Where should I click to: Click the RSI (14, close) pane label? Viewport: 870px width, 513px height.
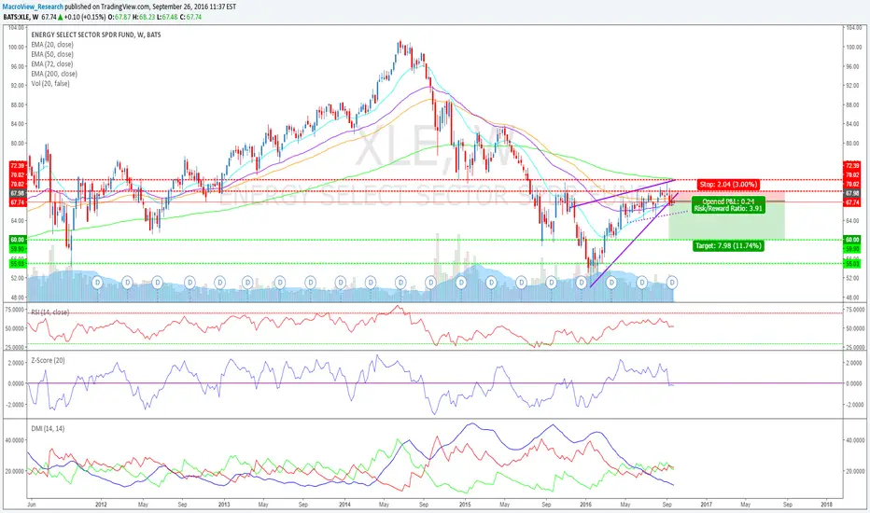point(49,312)
